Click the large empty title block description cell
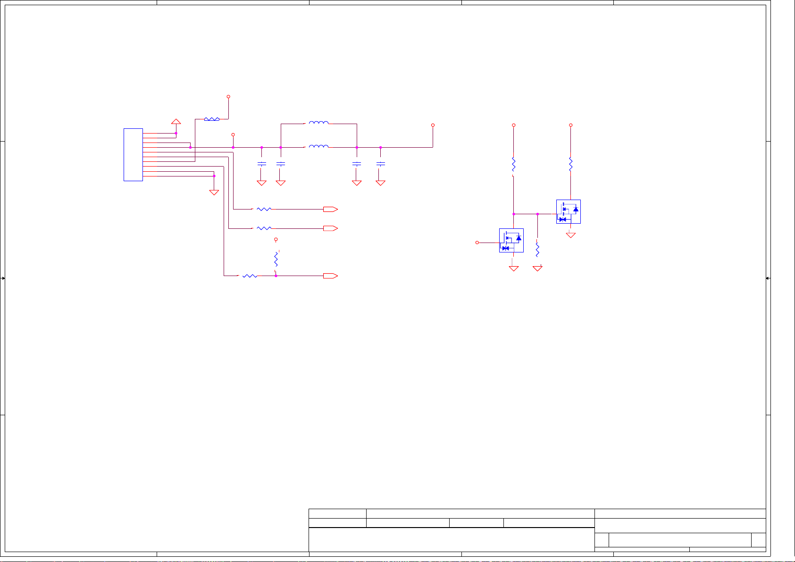Image resolution: width=795 pixels, height=562 pixels. [451, 539]
